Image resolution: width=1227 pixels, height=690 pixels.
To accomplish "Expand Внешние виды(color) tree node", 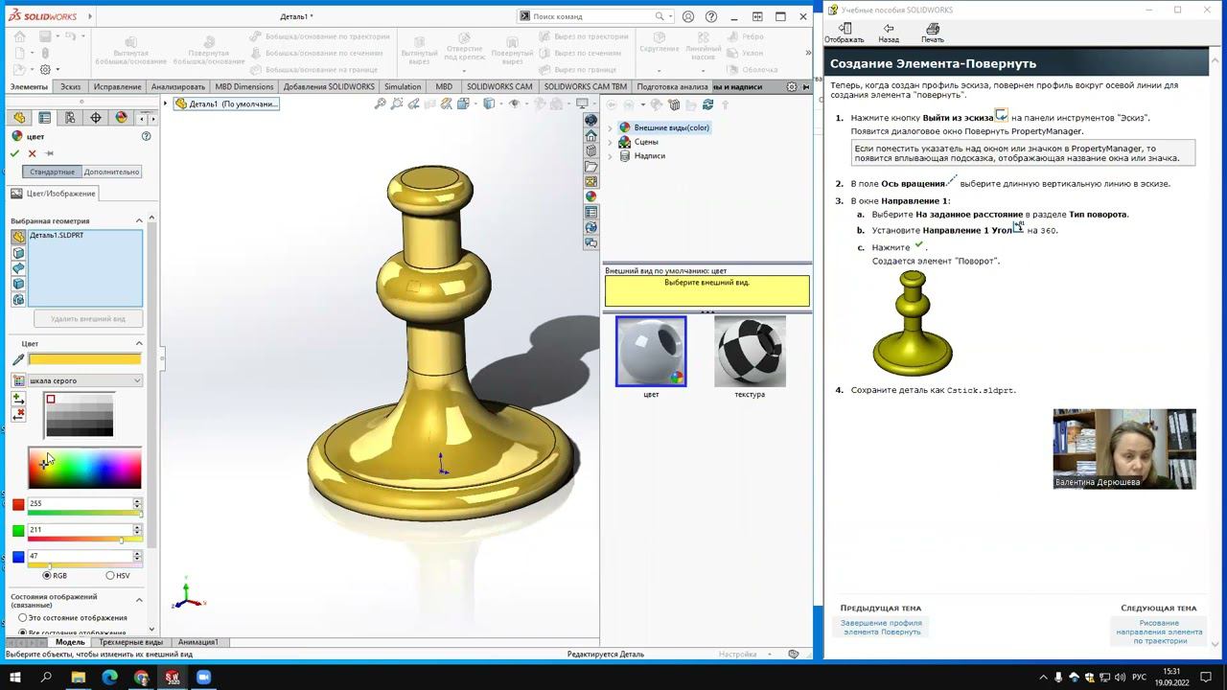I will 610,127.
